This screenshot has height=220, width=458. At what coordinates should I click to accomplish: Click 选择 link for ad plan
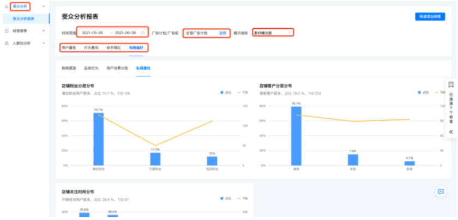222,33
